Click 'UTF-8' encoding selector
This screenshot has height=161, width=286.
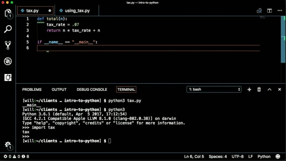[x=238, y=156]
